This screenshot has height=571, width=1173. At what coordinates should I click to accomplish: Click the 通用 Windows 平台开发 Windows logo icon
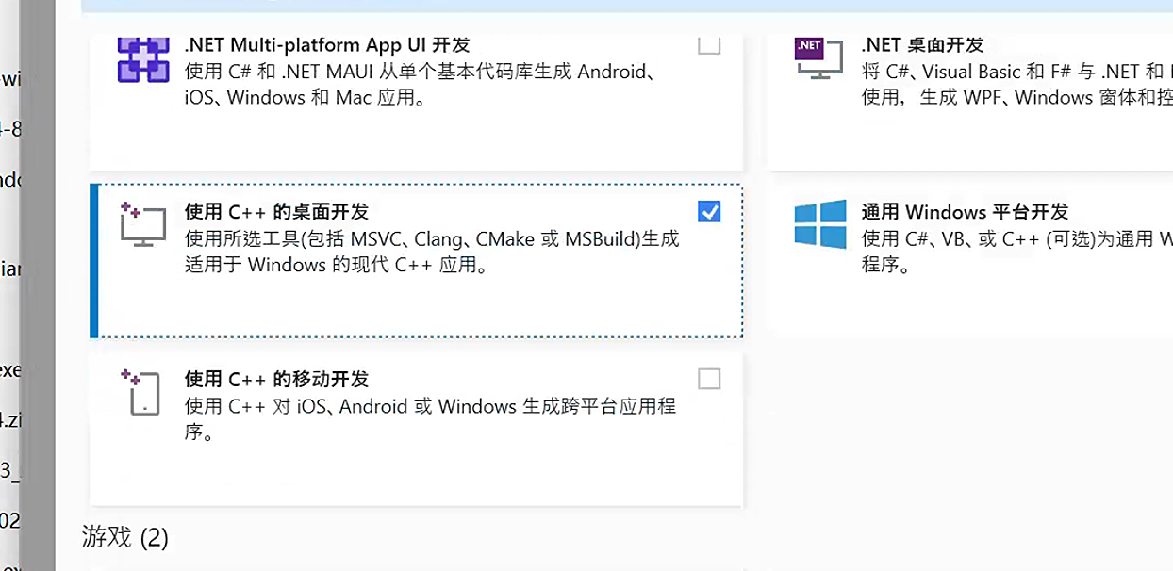[x=819, y=224]
